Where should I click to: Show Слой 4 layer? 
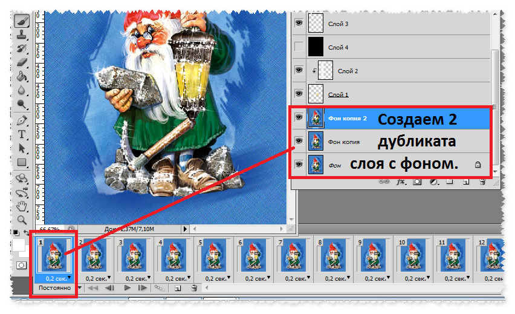point(299,47)
